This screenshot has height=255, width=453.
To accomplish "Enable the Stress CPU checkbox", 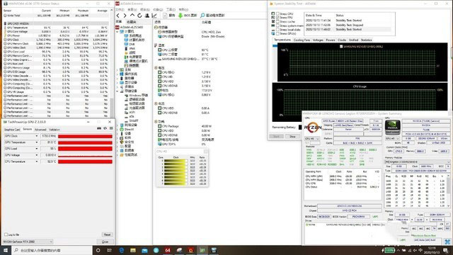I will (x=277, y=13).
